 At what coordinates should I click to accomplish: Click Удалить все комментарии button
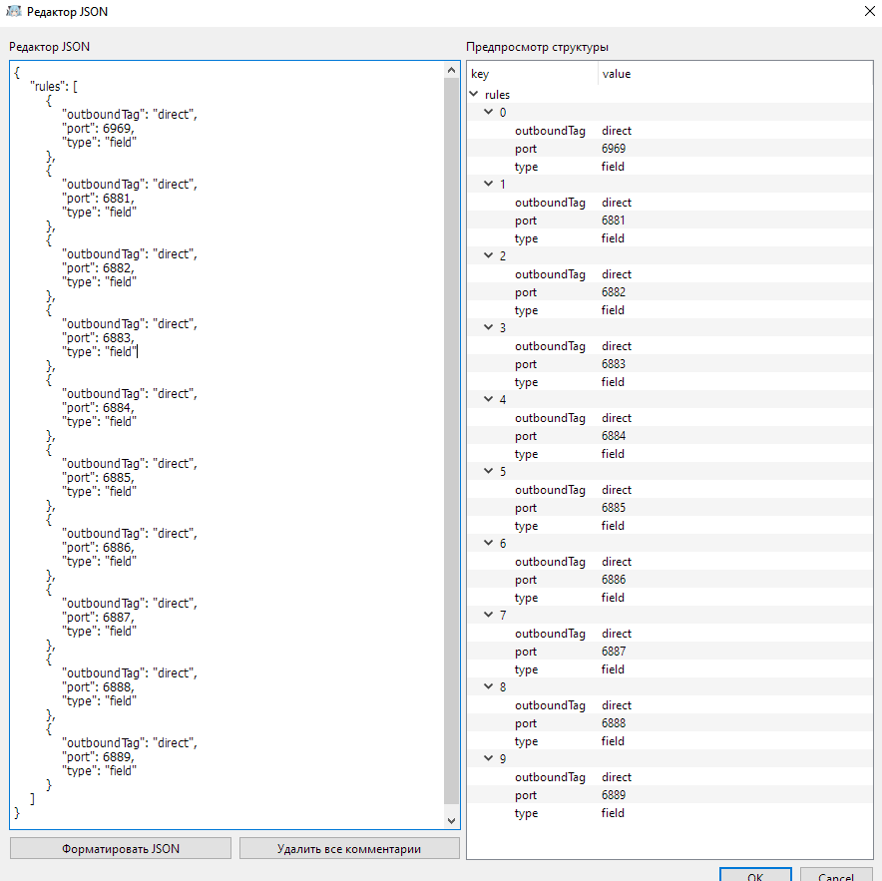pyautogui.click(x=349, y=848)
